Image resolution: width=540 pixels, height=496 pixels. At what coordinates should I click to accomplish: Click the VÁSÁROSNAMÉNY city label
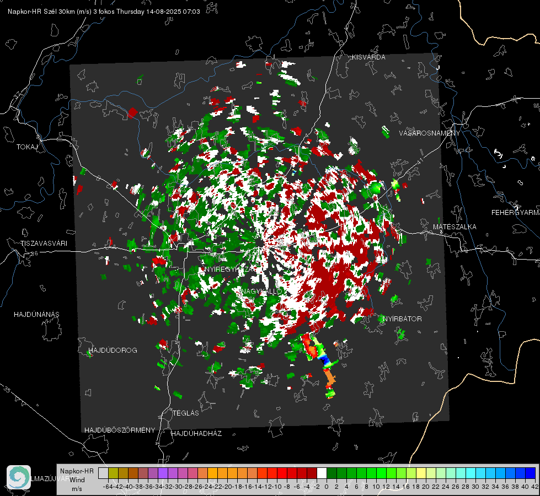tap(430, 133)
